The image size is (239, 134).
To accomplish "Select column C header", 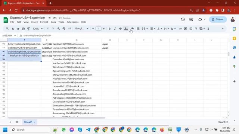I will pos(77,40).
